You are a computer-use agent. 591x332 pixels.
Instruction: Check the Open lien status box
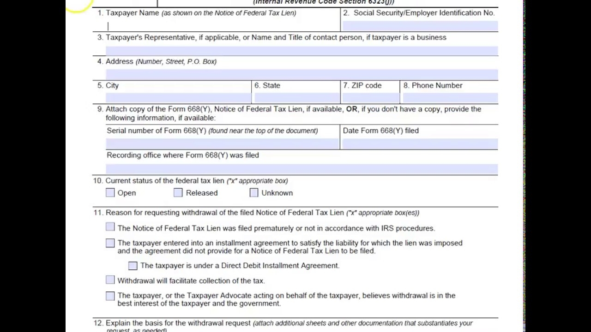pyautogui.click(x=110, y=193)
